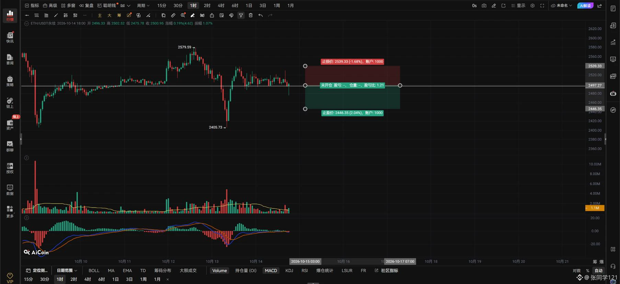Expand the 周期 period dropdown
Viewport: 620px width, 284px height.
(x=143, y=5)
